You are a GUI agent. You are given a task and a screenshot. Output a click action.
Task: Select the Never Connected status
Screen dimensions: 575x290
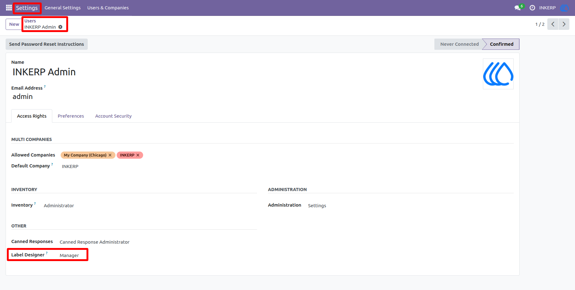(459, 44)
